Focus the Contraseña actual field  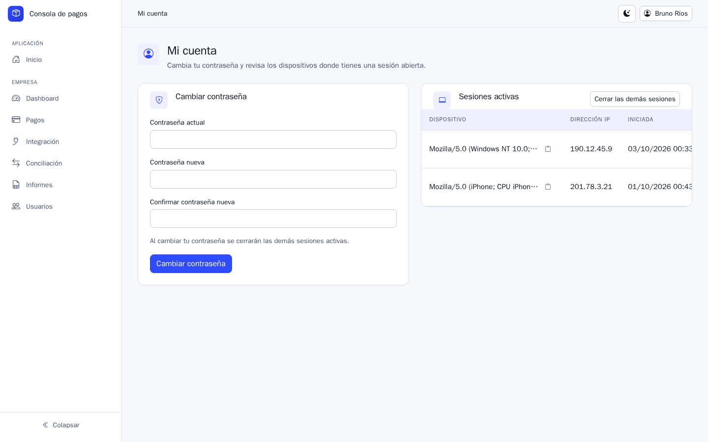pos(273,139)
